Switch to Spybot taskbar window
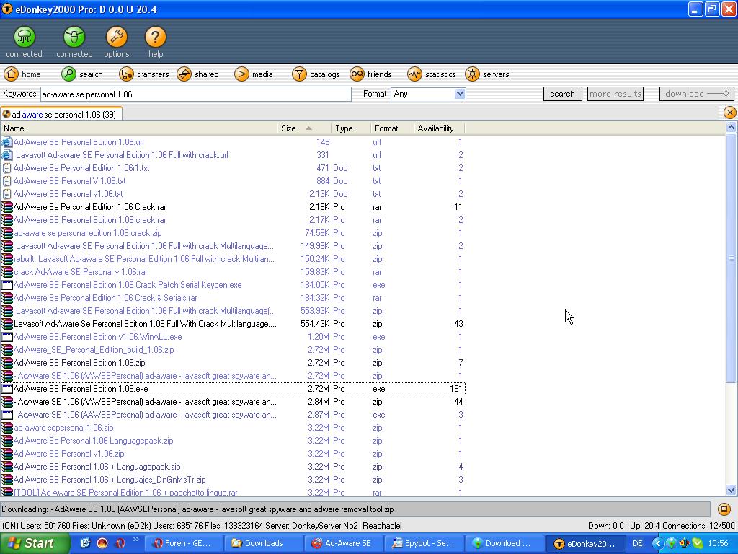738x554 pixels. pyautogui.click(x=424, y=543)
